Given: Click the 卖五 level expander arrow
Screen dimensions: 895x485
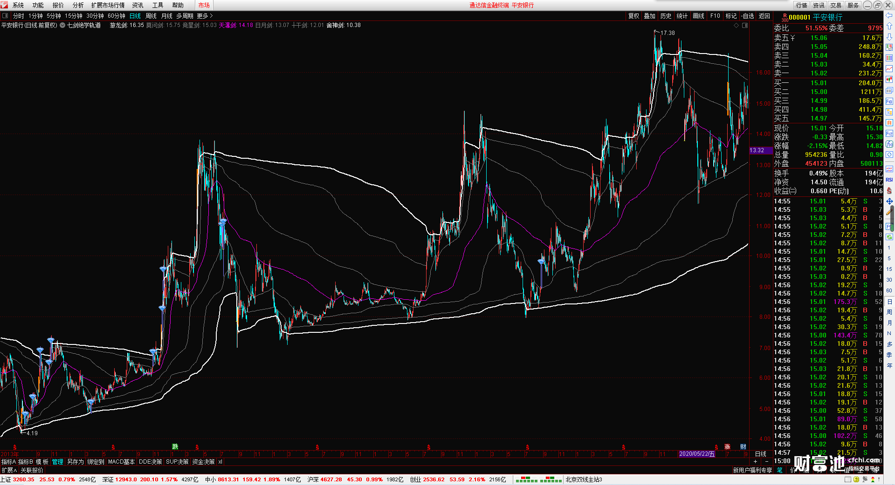Looking at the screenshot, I should (x=793, y=38).
